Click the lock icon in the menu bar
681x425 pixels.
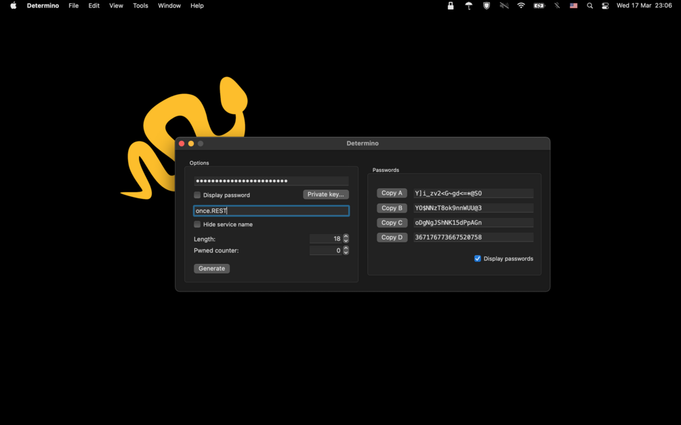(451, 5)
